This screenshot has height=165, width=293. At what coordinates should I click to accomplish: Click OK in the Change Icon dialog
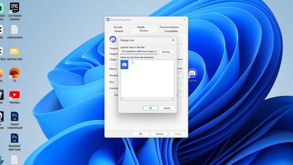point(150,108)
